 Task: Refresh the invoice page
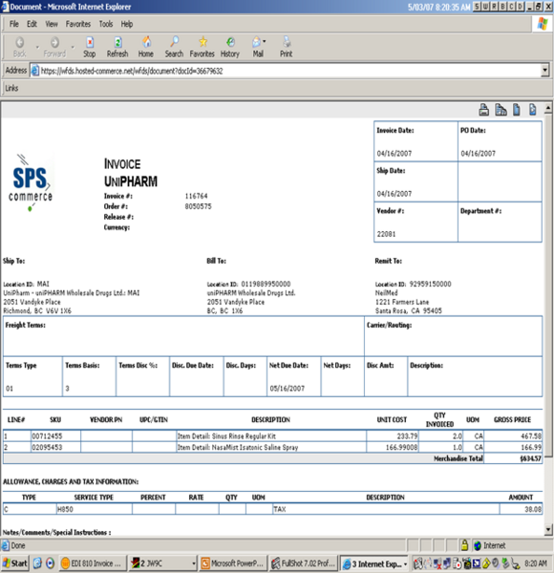pos(117,47)
